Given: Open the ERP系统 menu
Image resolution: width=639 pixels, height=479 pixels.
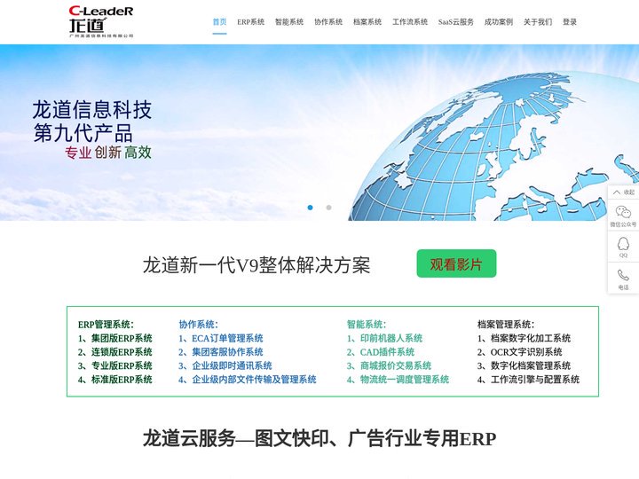Looking at the screenshot, I should click(250, 22).
